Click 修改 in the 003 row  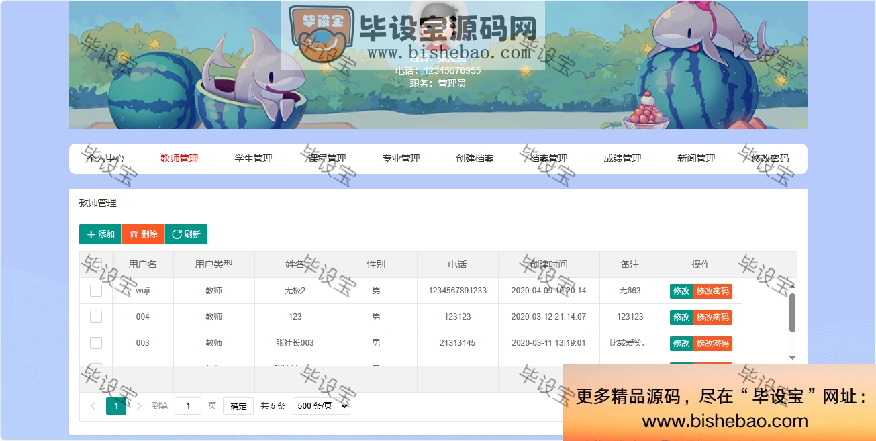tap(681, 344)
